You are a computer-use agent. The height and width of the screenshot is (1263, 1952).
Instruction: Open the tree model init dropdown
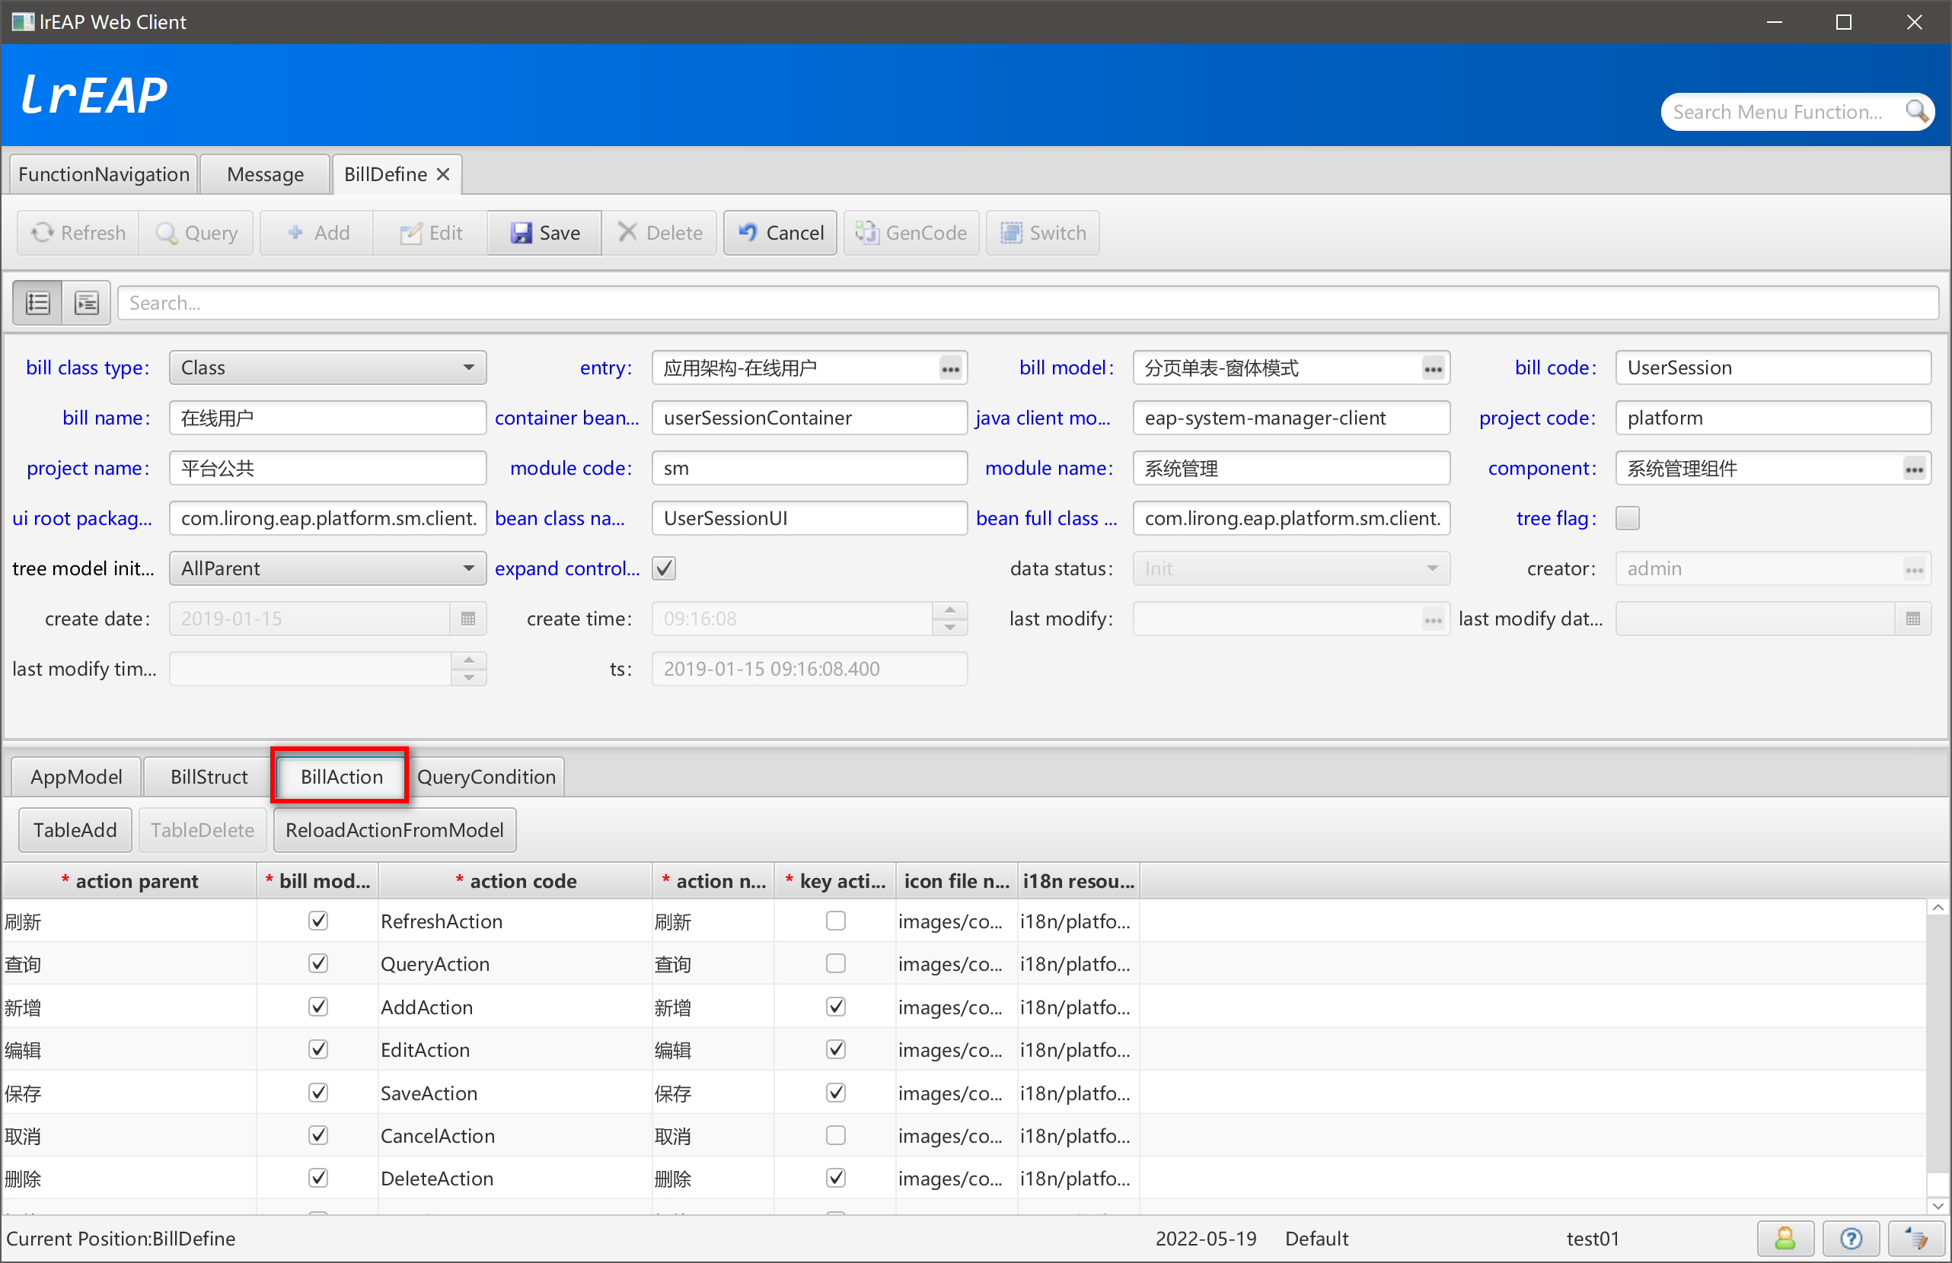pyautogui.click(x=327, y=569)
